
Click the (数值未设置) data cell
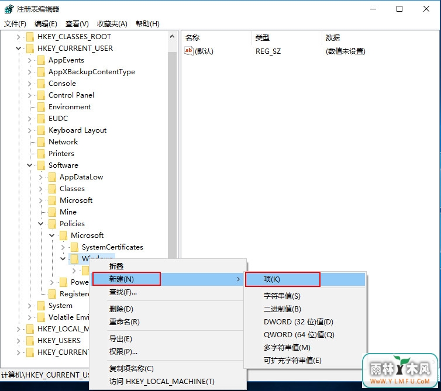tap(346, 51)
